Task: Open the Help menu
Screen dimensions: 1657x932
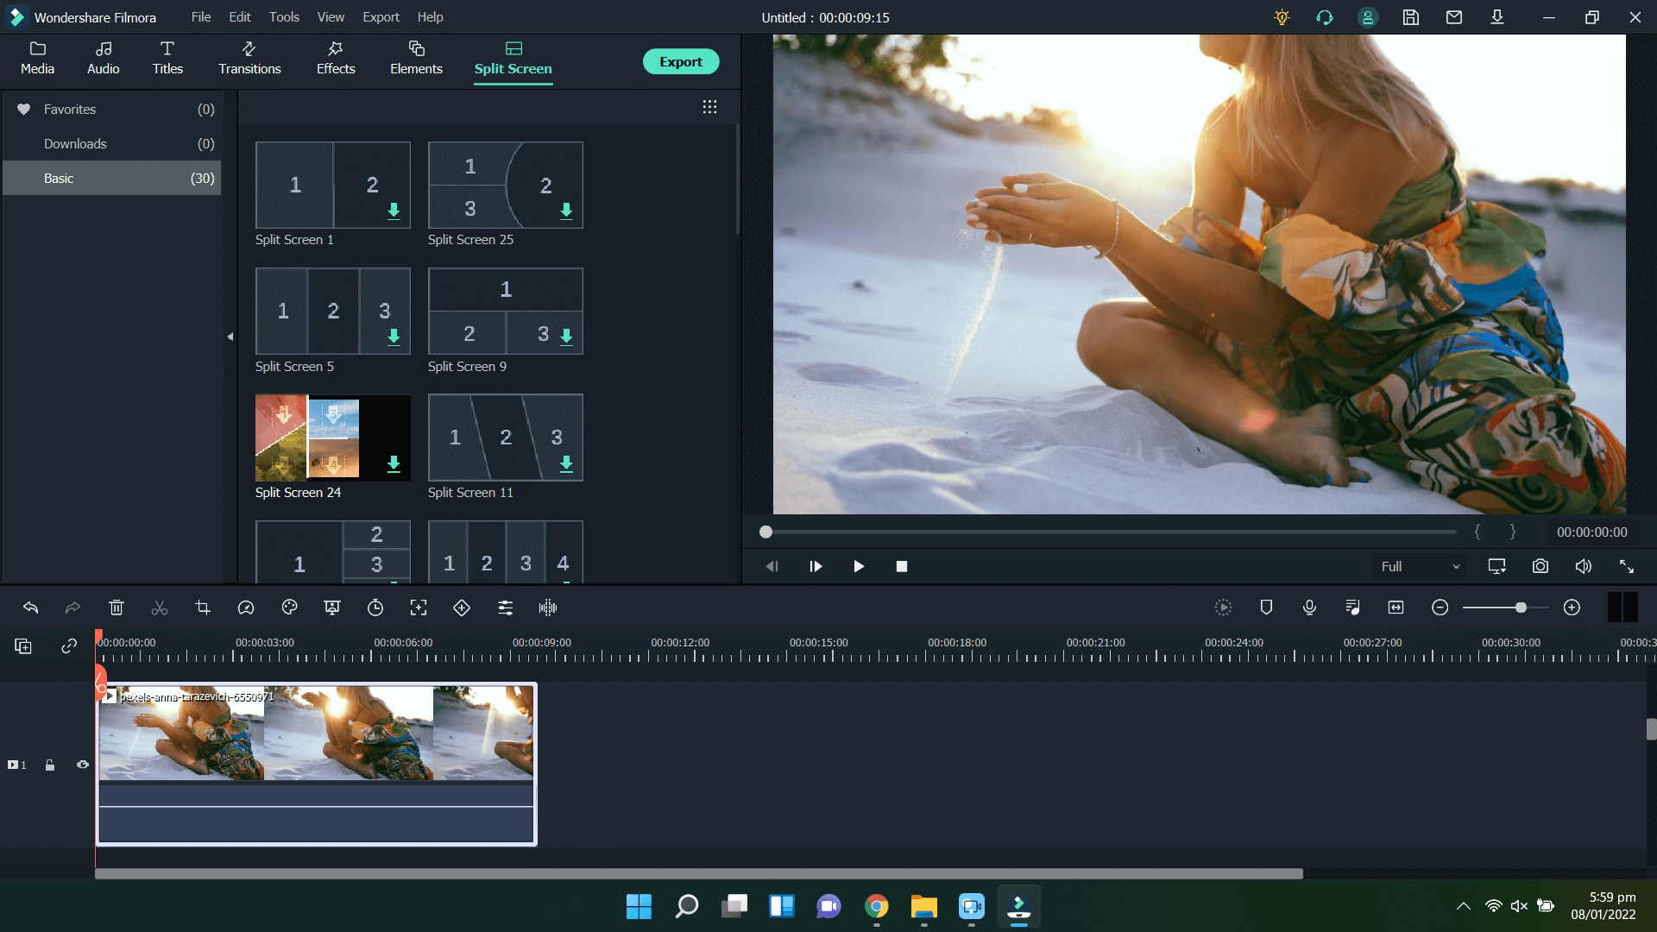Action: [430, 17]
